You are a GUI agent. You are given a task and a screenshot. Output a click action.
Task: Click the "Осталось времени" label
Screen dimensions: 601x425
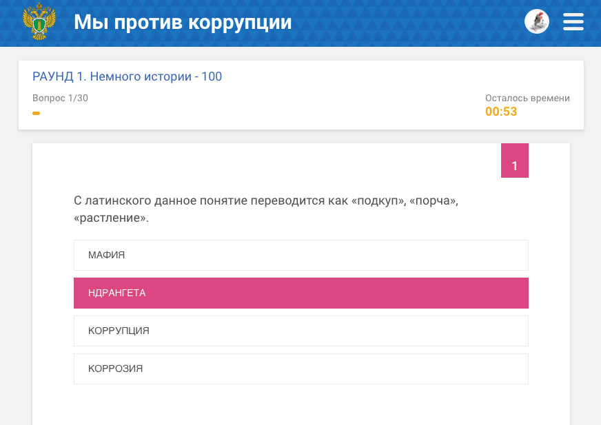tap(527, 98)
